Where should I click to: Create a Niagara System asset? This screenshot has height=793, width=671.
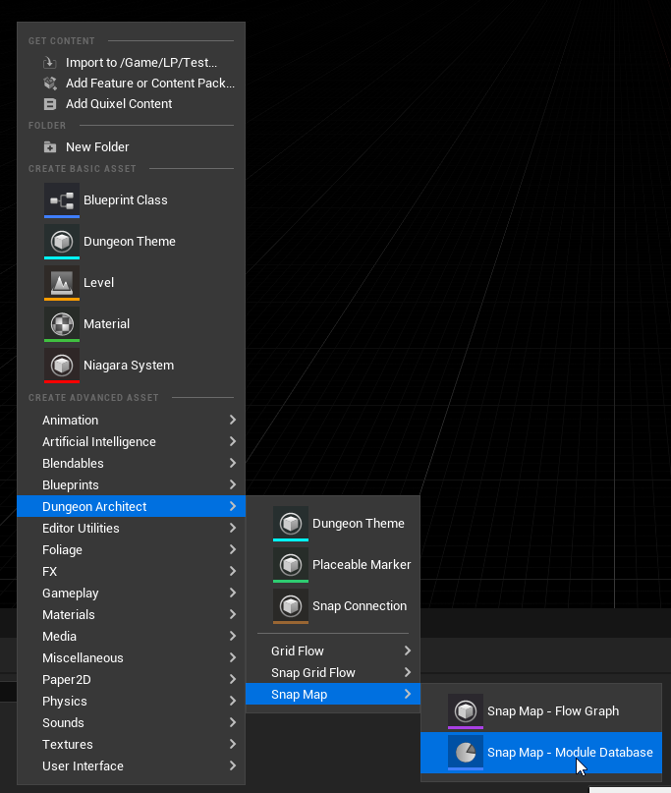click(129, 366)
